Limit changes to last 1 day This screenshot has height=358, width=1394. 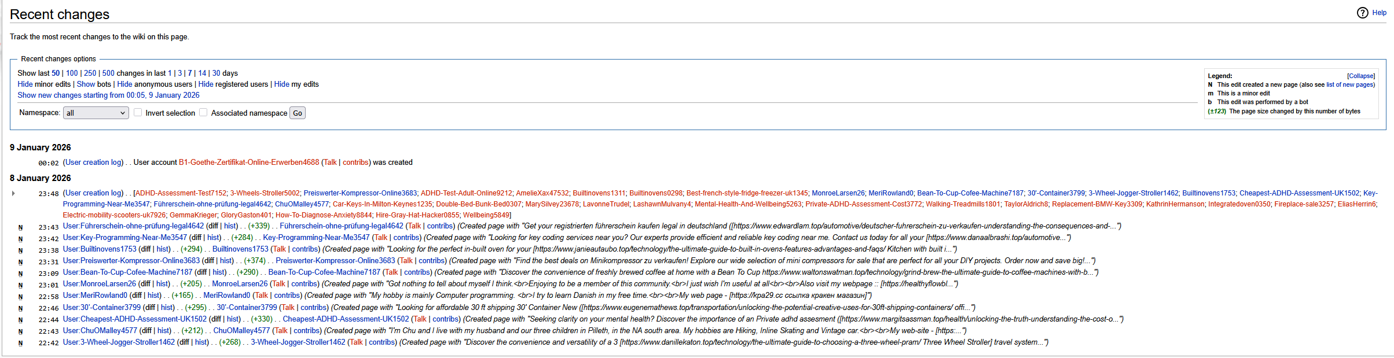pyautogui.click(x=170, y=73)
